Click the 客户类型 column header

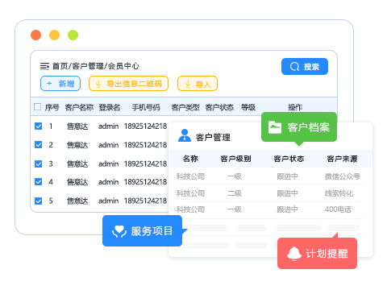point(185,107)
